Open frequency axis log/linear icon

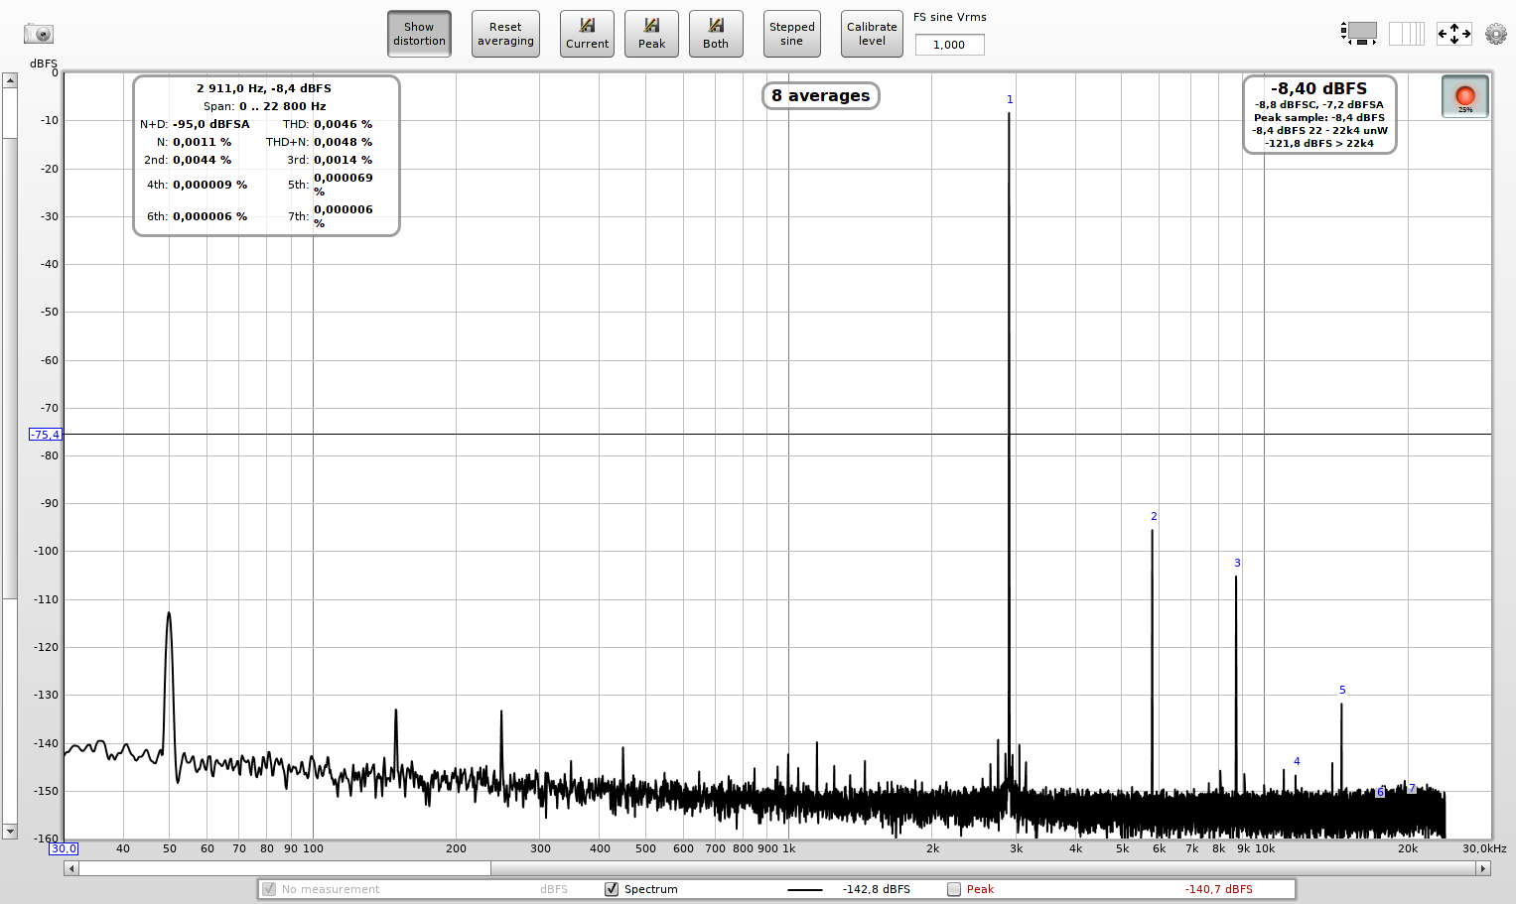pos(1406,34)
